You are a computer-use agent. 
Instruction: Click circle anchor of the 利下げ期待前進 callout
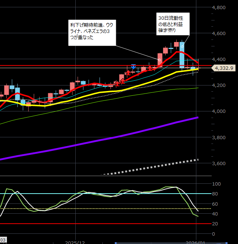click(x=159, y=60)
